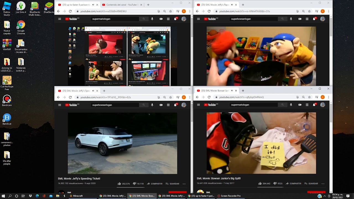Open YouTube guide menu in top-left window
Image resolution: width=354 pixels, height=199 pixels.
coord(59,19)
